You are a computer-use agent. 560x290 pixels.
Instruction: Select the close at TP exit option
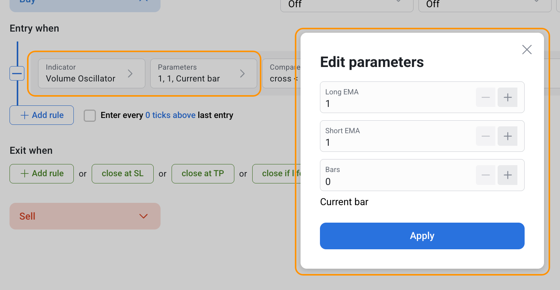[x=203, y=174]
